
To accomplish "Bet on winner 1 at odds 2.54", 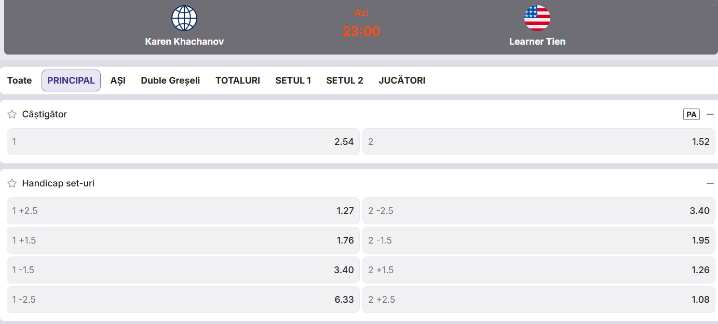I will [x=183, y=142].
